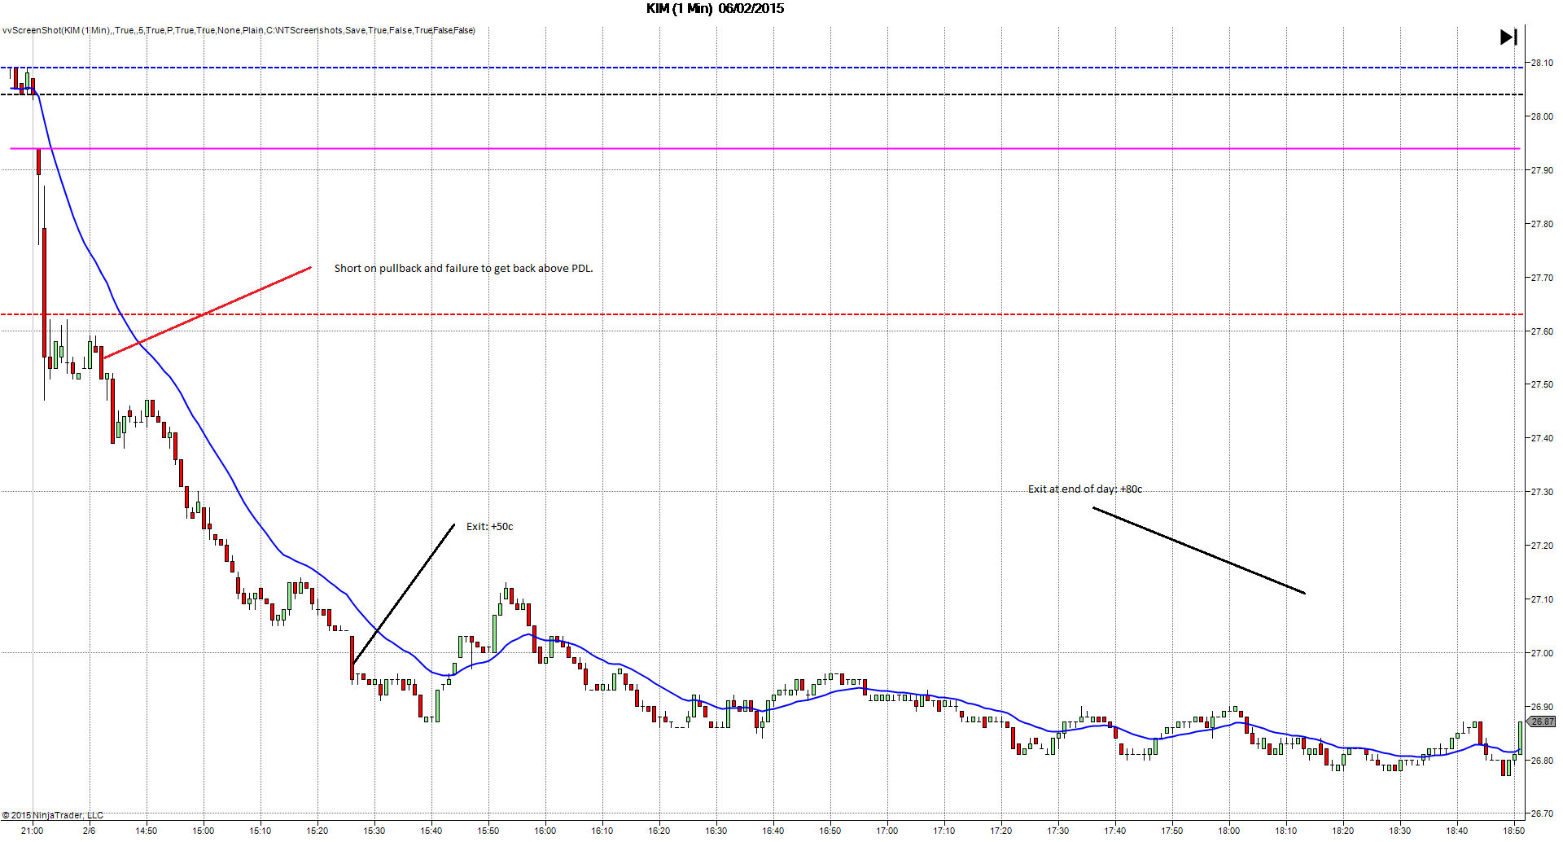The height and width of the screenshot is (842, 1563).
Task: Click the 27.80 price axis label
Action: click(x=1542, y=224)
